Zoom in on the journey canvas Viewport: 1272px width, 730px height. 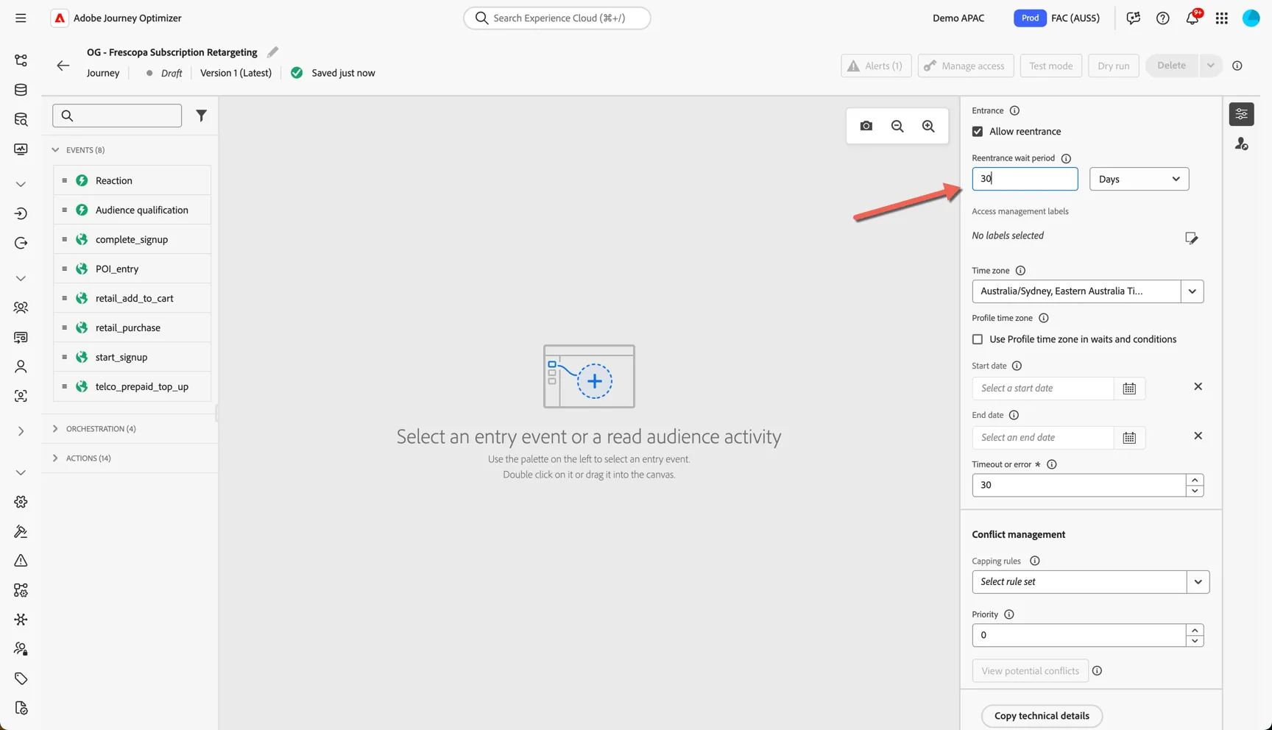click(x=928, y=126)
